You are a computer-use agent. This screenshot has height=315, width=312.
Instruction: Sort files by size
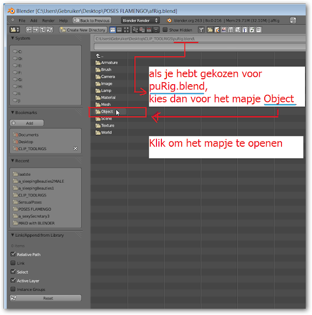pyautogui.click(x=156, y=30)
